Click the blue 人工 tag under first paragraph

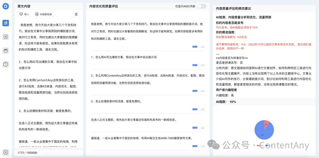click(195, 47)
